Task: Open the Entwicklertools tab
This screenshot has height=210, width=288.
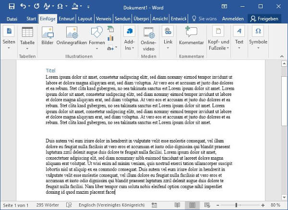Action: (x=179, y=19)
